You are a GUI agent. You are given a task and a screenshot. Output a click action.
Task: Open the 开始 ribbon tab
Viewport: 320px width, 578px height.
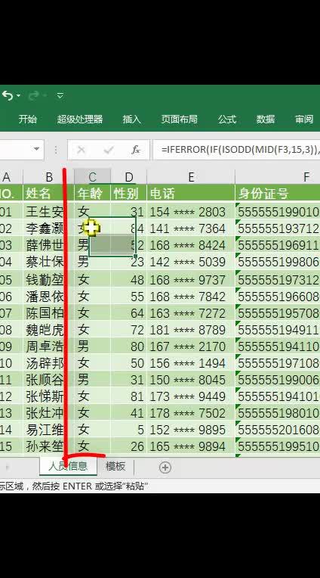point(28,119)
